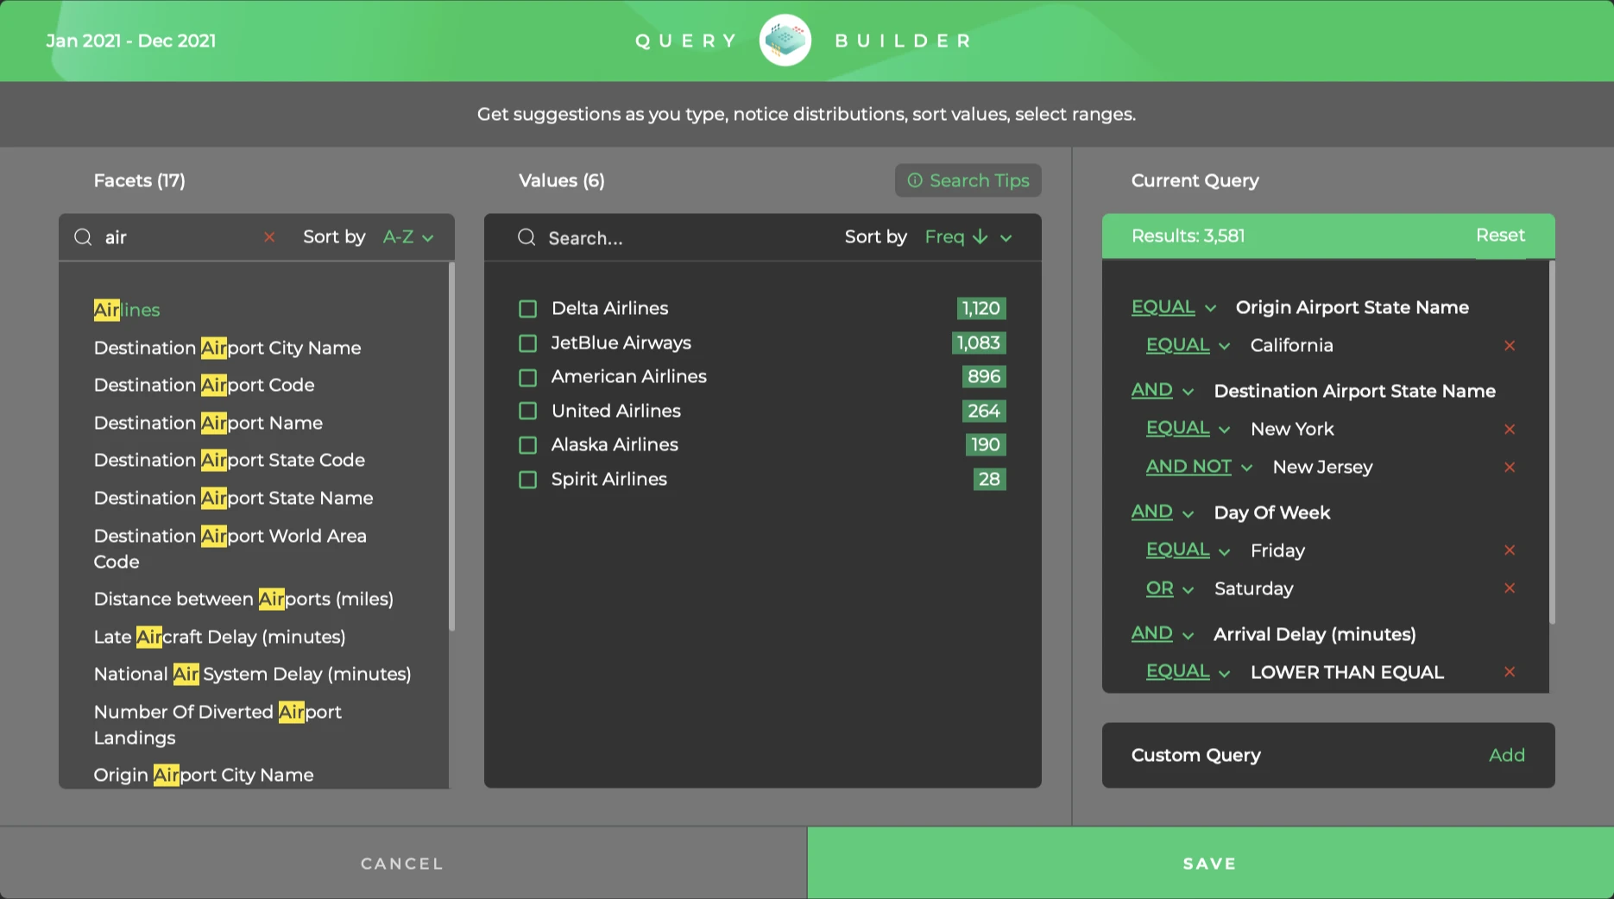Click the Query Builder logo icon

tap(785, 41)
